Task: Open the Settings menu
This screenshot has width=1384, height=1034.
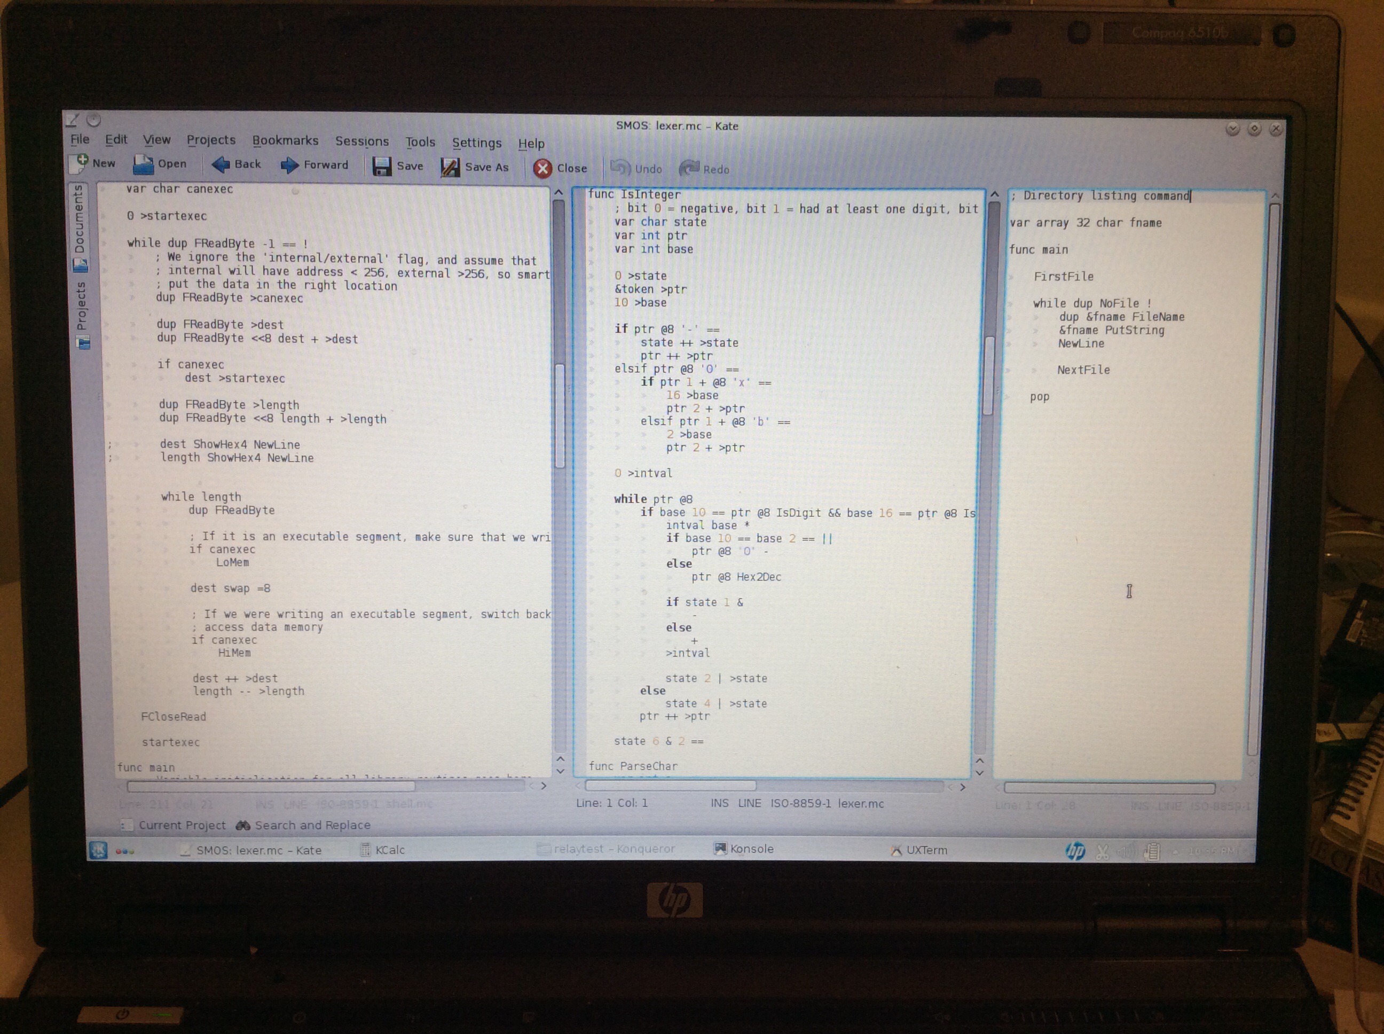Action: 477,143
